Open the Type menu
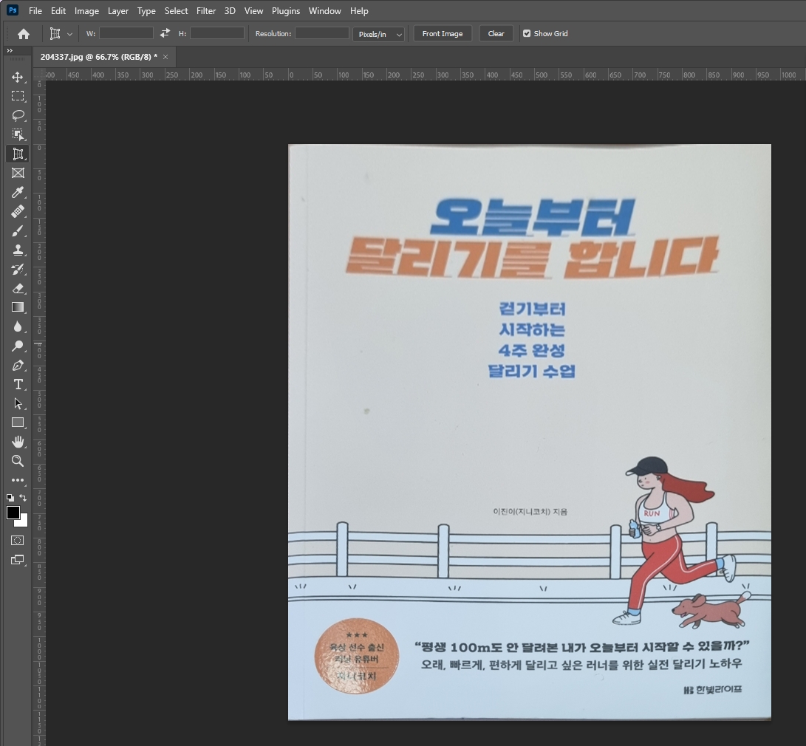 coord(146,11)
